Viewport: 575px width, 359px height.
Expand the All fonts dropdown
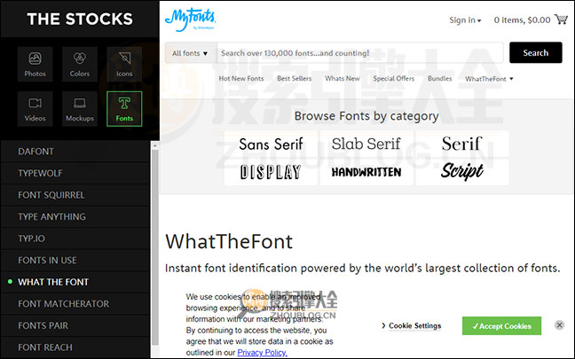191,53
